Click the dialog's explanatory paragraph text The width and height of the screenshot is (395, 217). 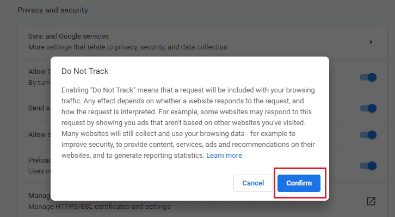[188, 122]
